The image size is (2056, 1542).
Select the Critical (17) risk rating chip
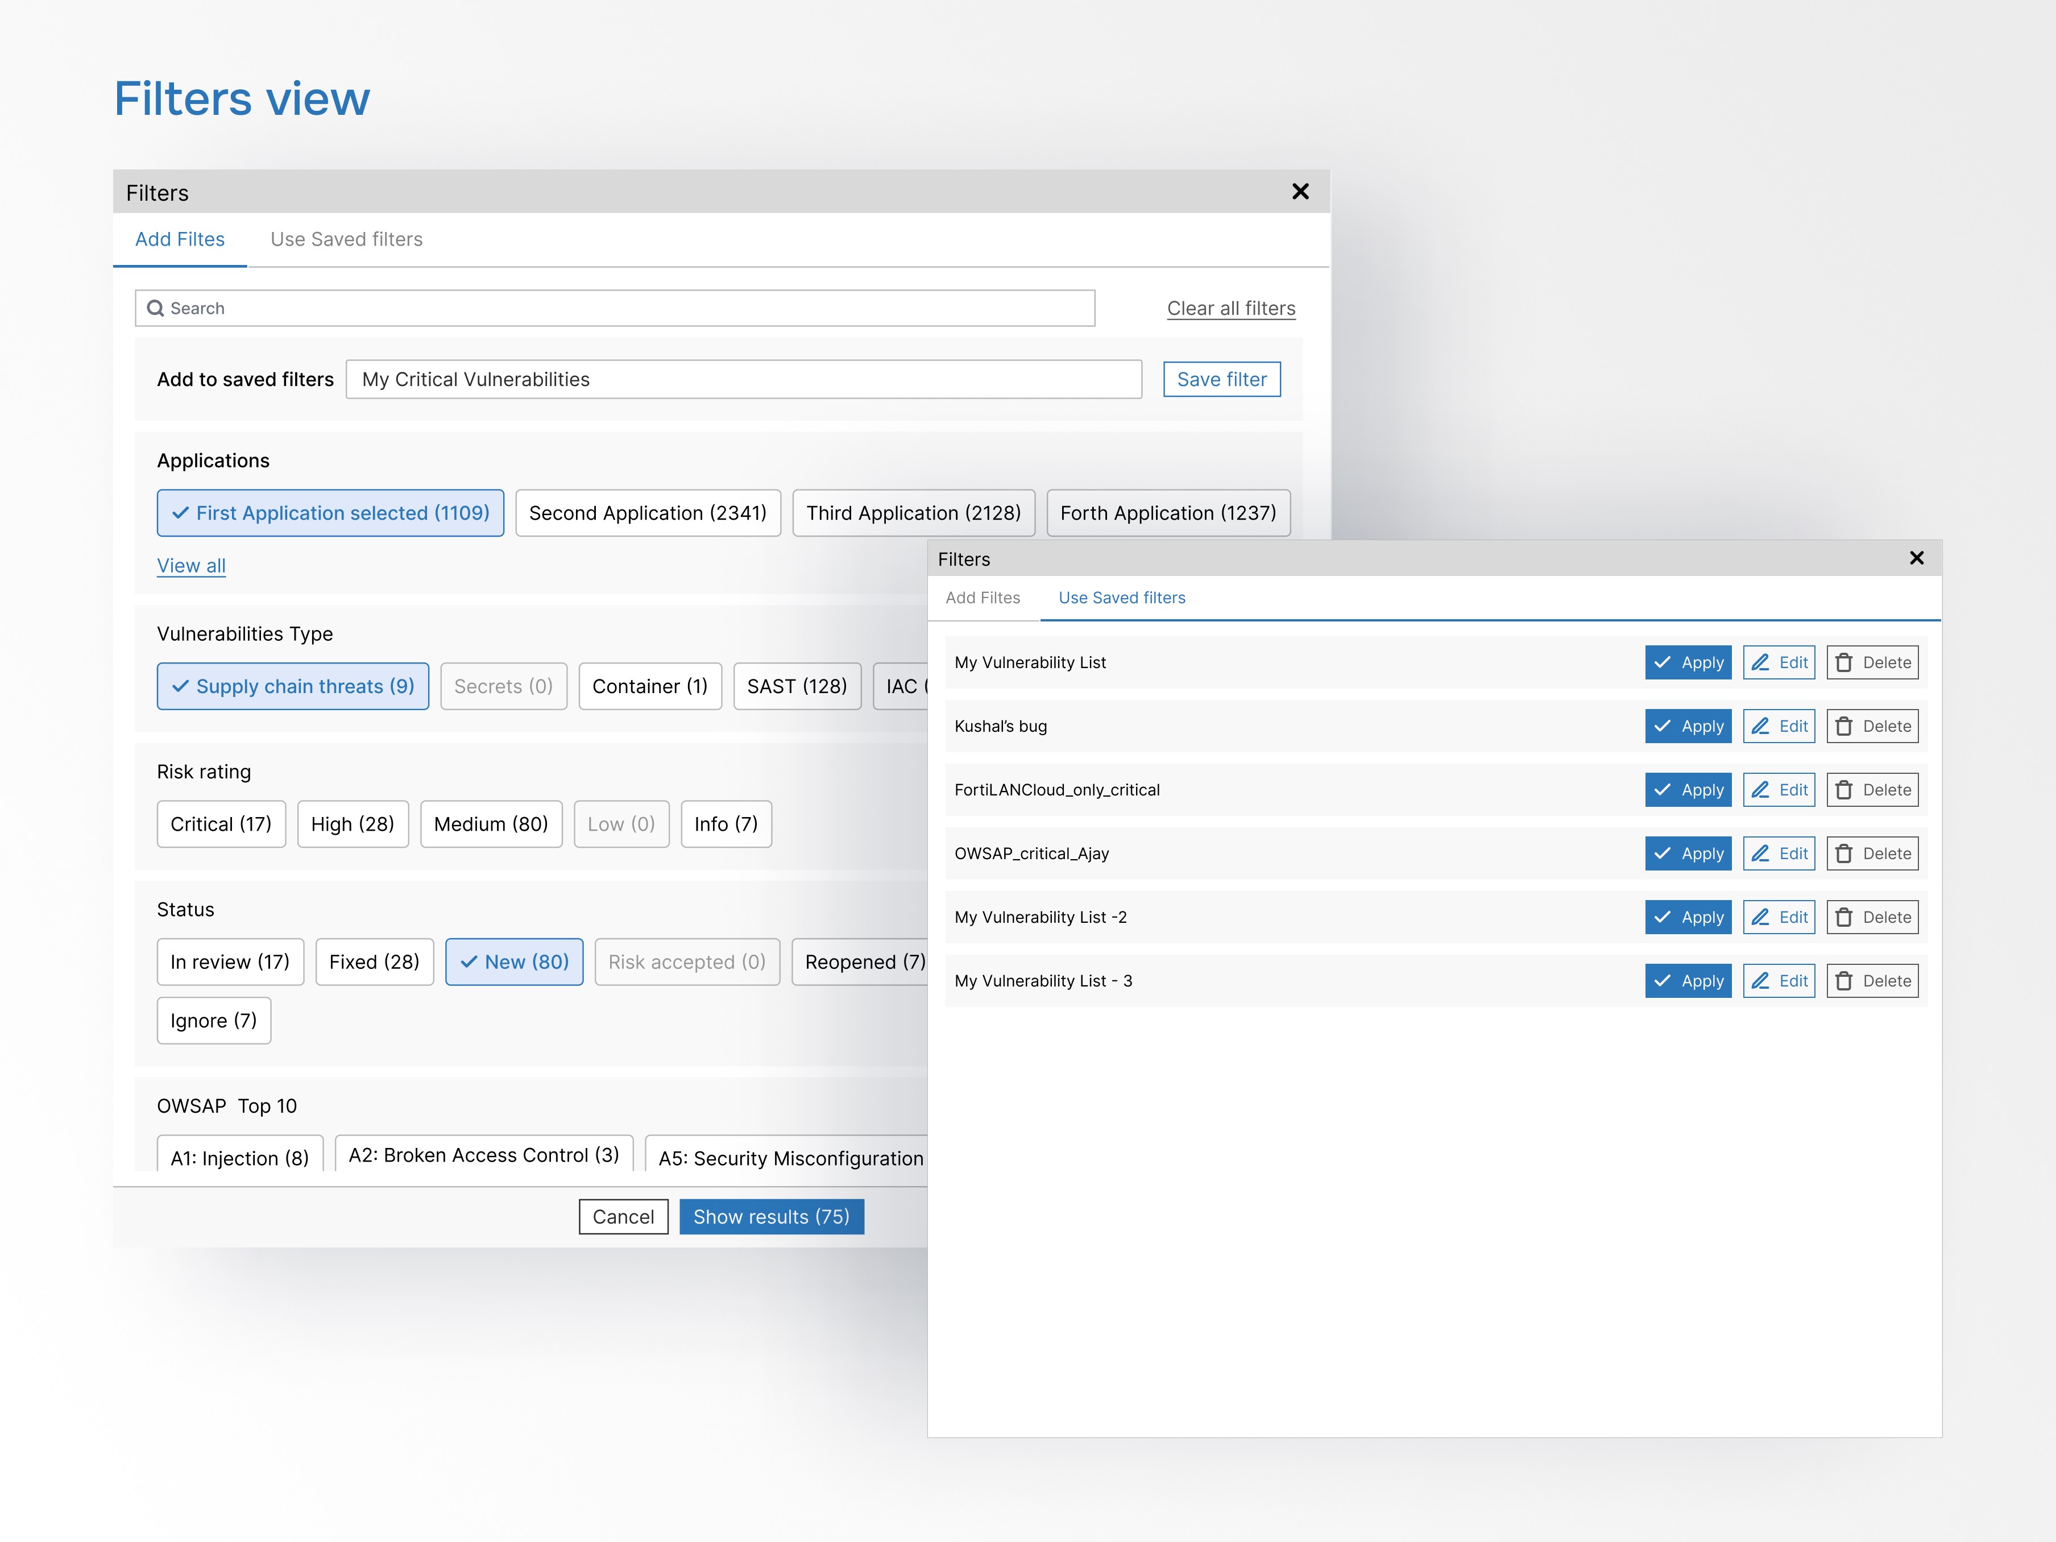coord(221,823)
